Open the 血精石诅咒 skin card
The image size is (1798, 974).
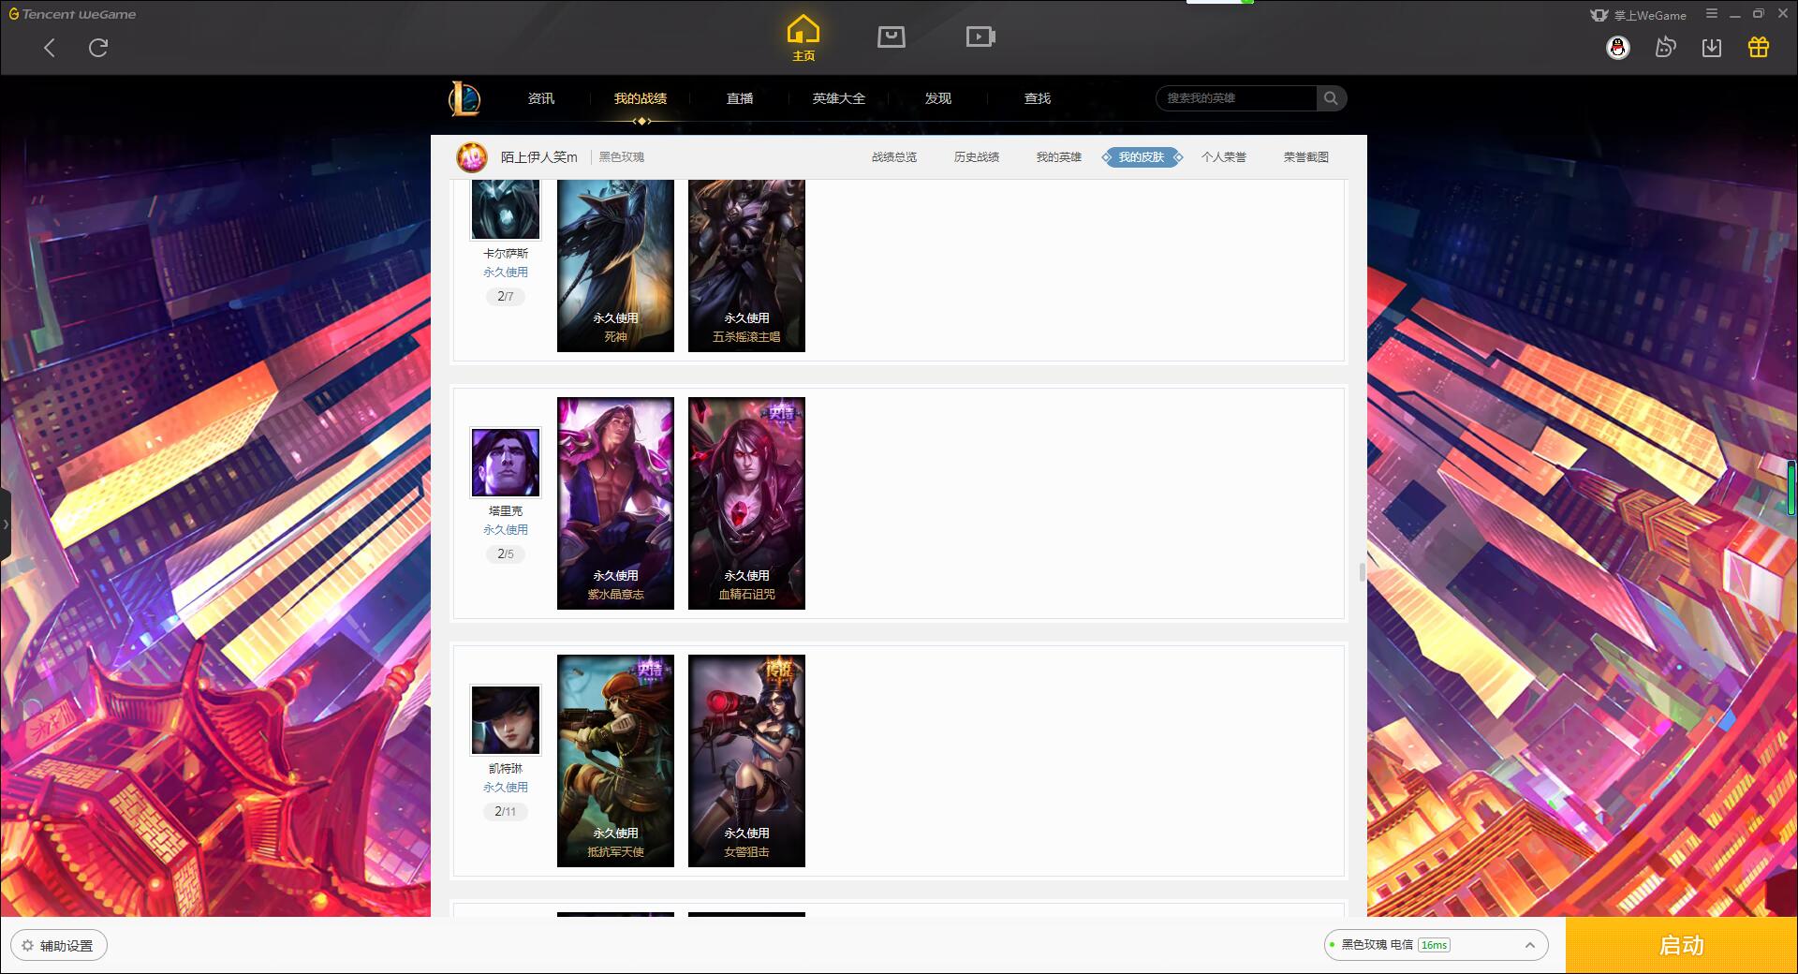(746, 504)
